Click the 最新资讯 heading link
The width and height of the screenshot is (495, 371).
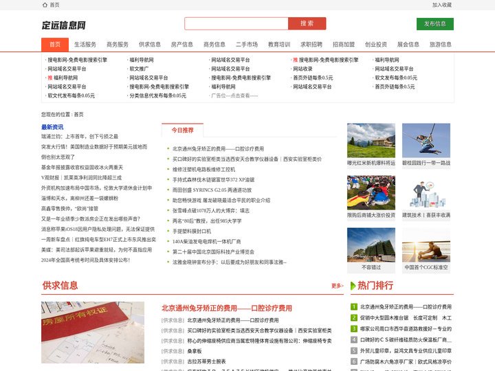[52, 127]
